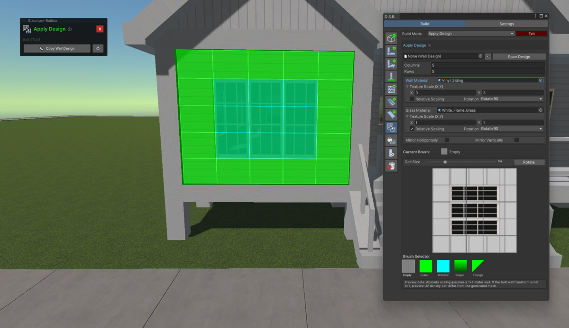Click the D.S.B. window options kebab menu
The width and height of the screenshot is (569, 328).
pyautogui.click(x=536, y=16)
